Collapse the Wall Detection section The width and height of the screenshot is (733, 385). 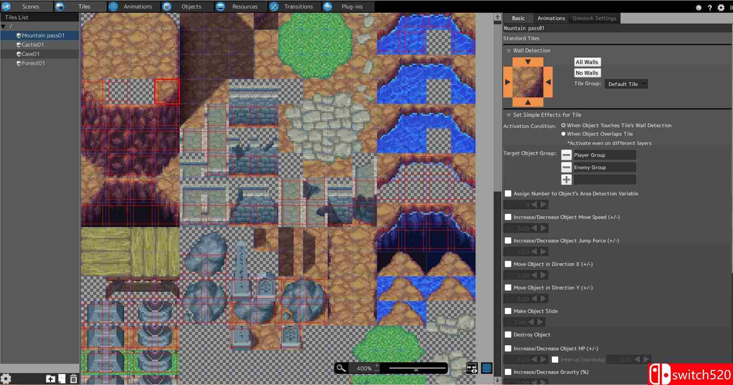pyautogui.click(x=508, y=50)
